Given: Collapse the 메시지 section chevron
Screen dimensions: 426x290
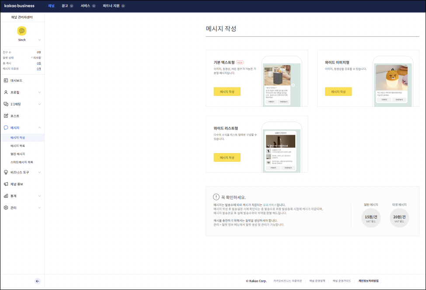Looking at the screenshot, I should (39, 128).
